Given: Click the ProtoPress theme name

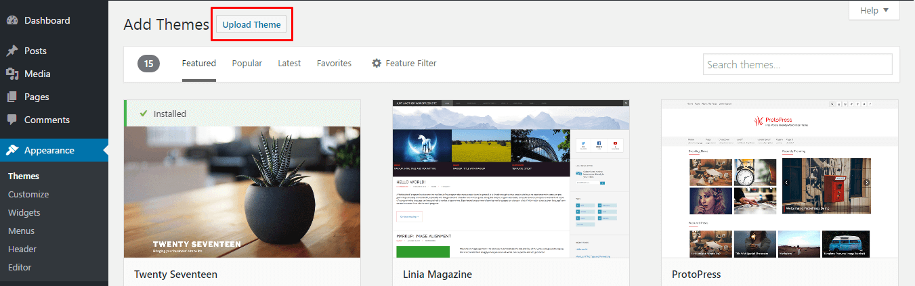Looking at the screenshot, I should (696, 275).
